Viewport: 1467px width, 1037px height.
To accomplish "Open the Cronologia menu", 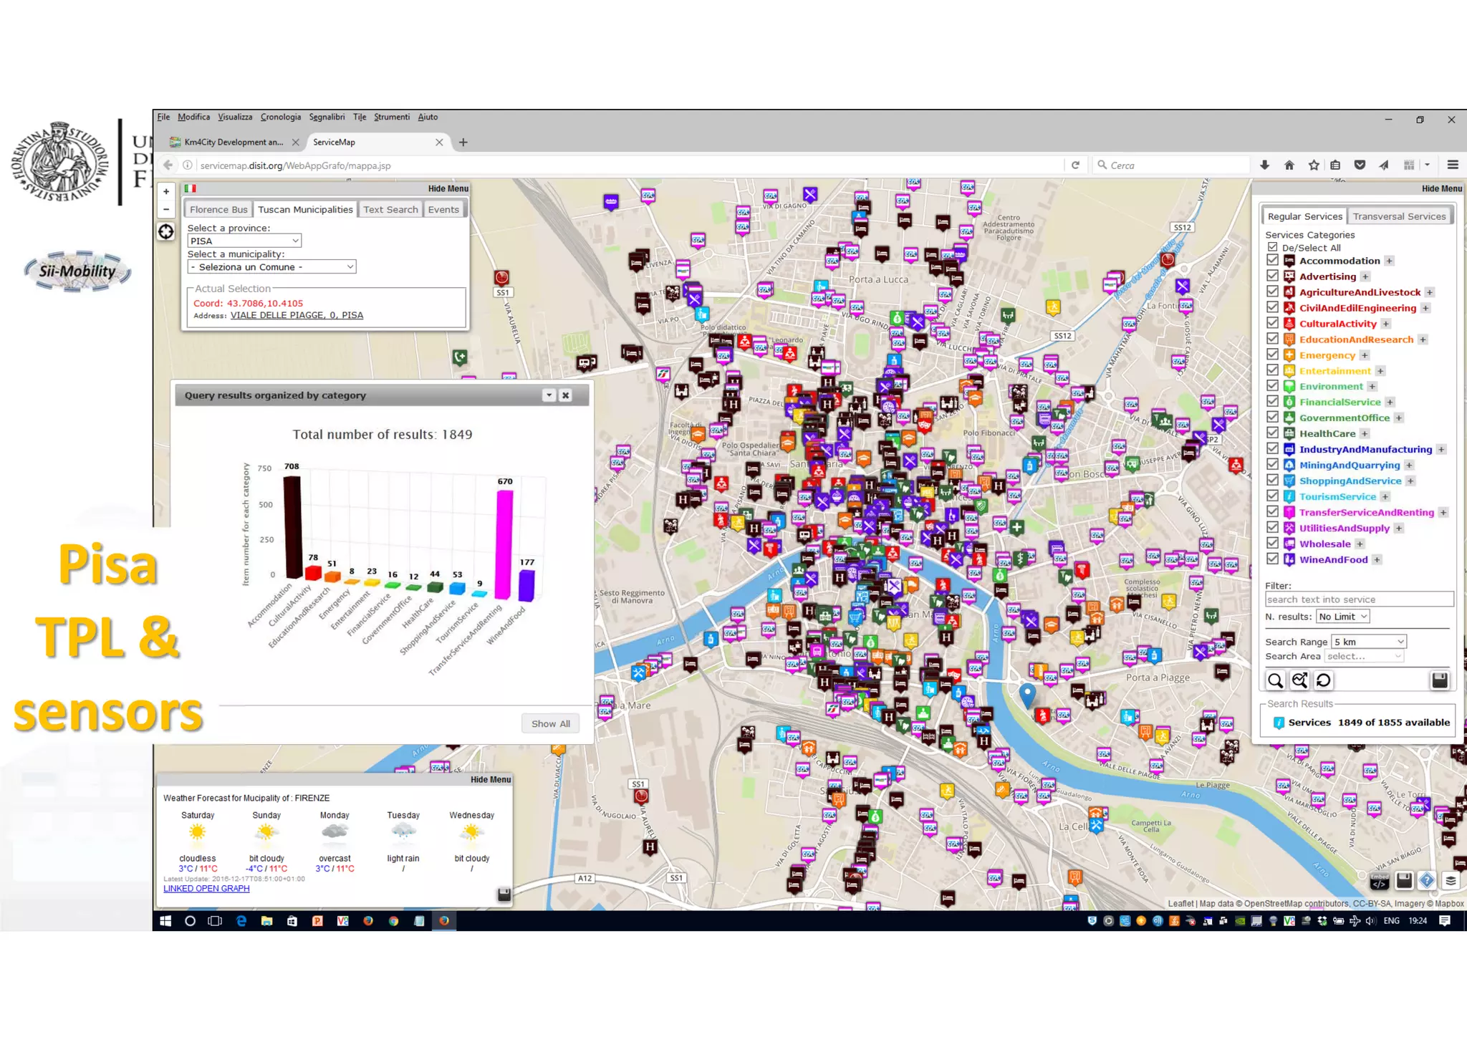I will point(281,117).
